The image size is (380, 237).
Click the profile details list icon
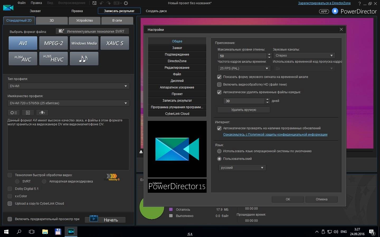tap(28, 113)
